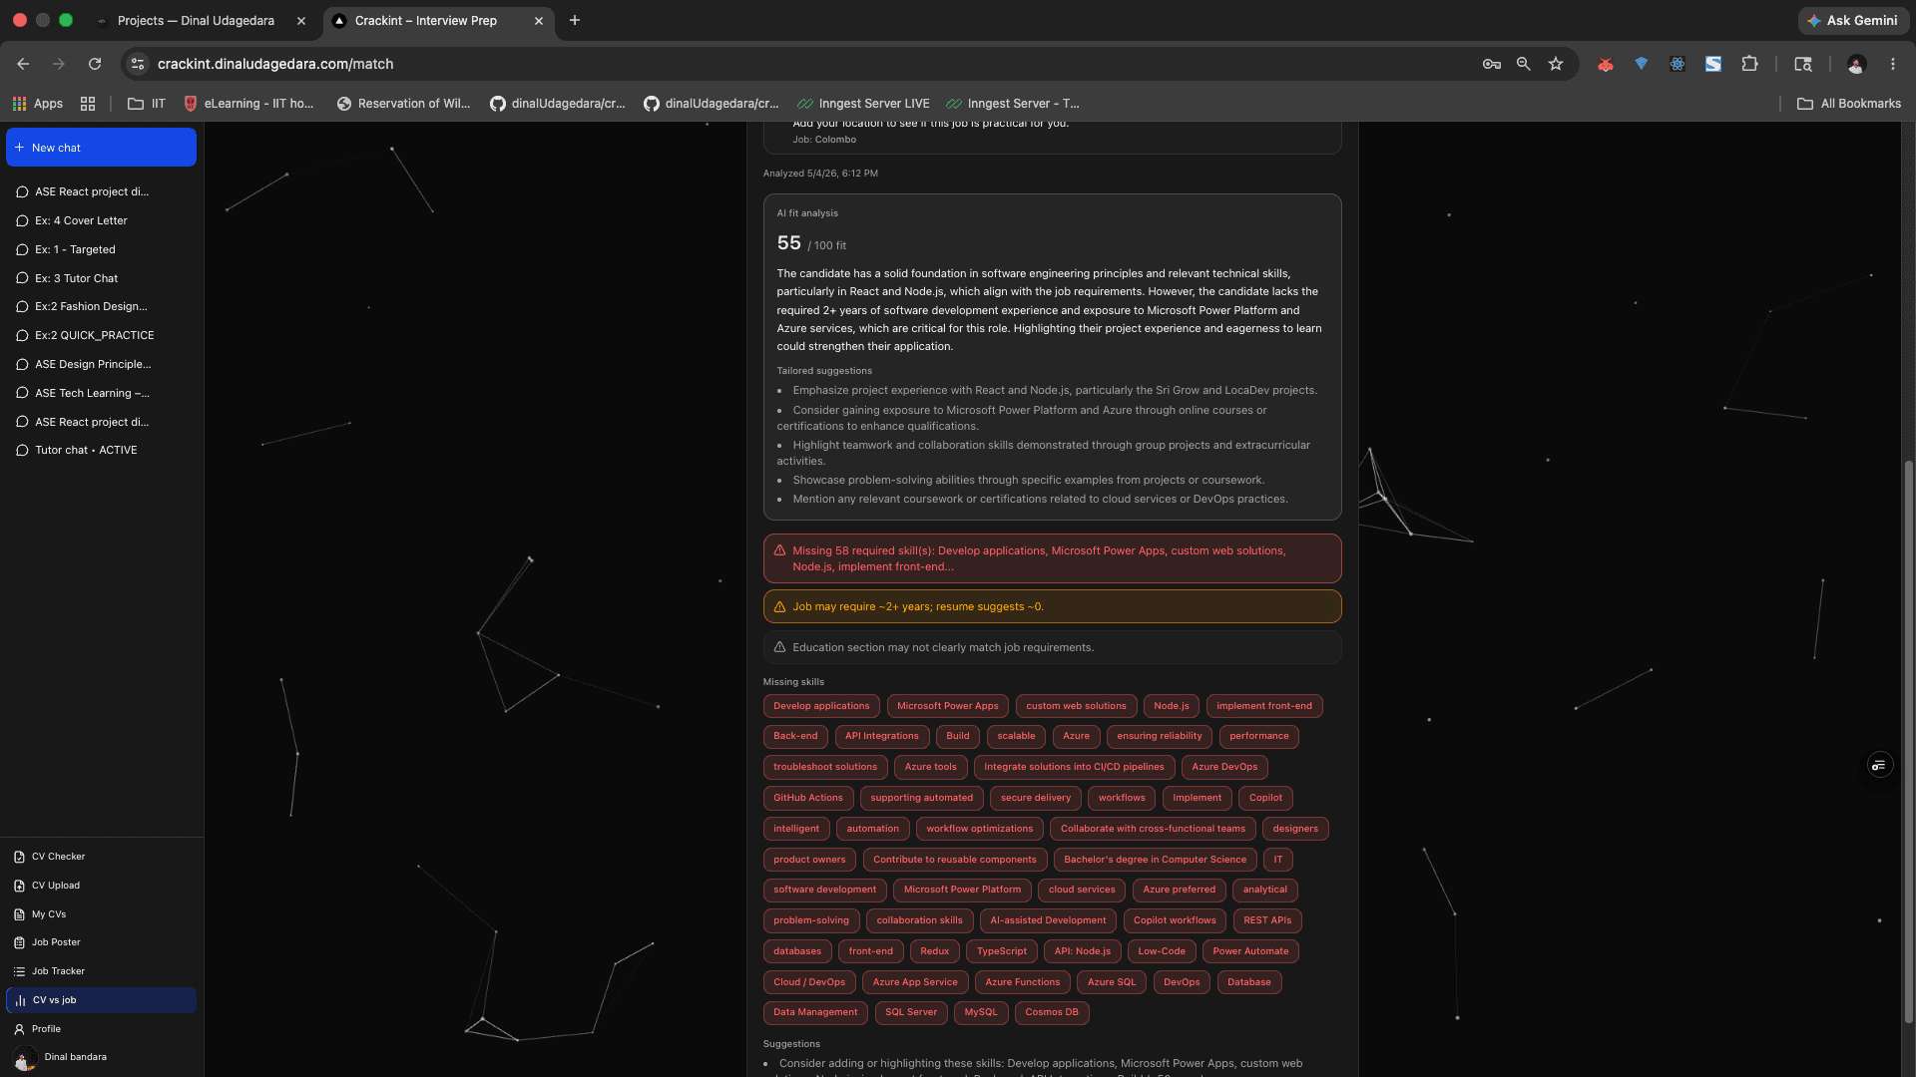Click Job may require ~2+ years warning
The height and width of the screenshot is (1077, 1916).
pyautogui.click(x=1052, y=606)
